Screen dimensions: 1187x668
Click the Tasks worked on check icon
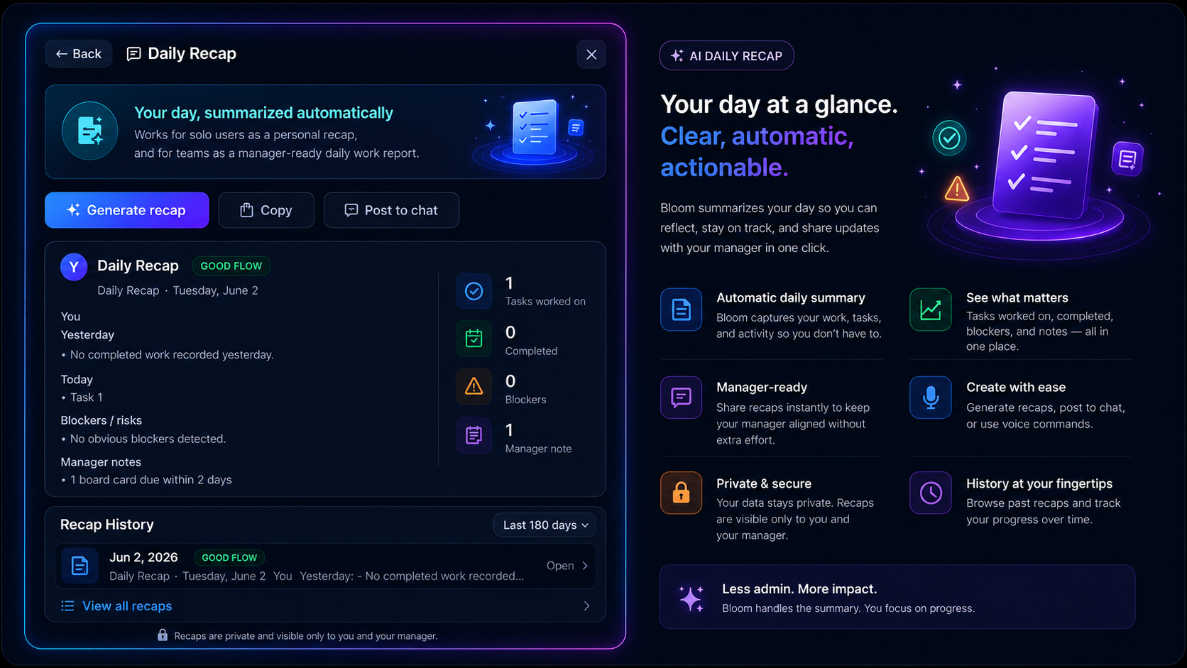tap(474, 291)
